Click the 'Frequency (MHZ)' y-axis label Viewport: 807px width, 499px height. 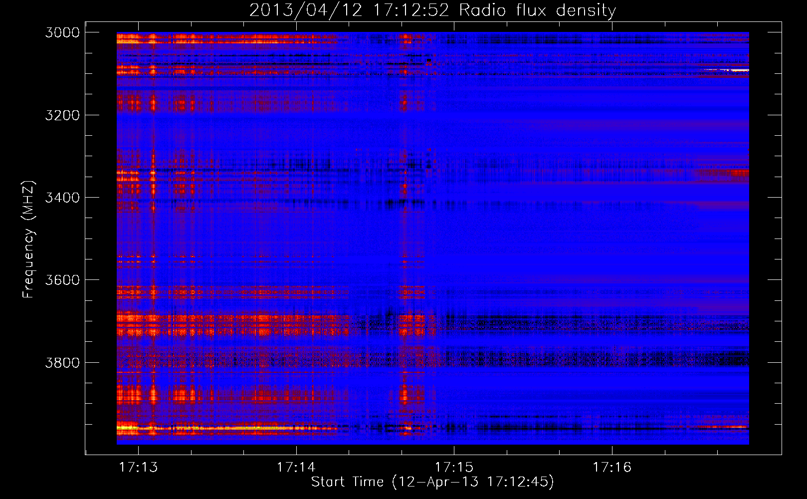click(x=28, y=239)
